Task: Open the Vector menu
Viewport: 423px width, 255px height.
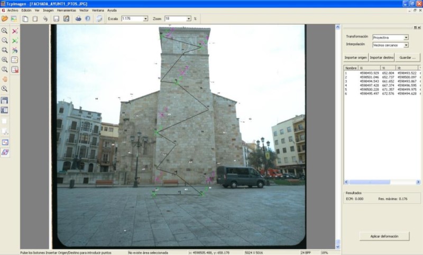Action: (84, 10)
